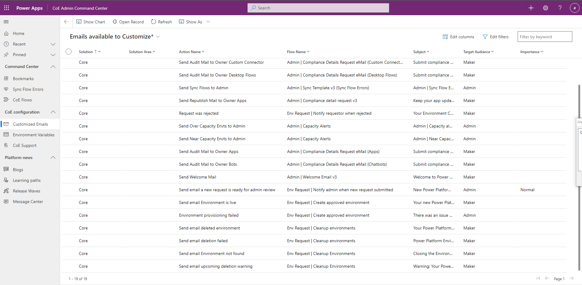The width and height of the screenshot is (582, 285).
Task: Open CoE Flows in the navigation
Action: point(22,100)
